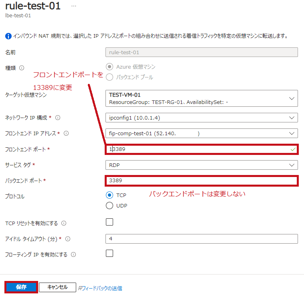
Task: Enable the フローティング IP checkbox
Action: [109, 253]
